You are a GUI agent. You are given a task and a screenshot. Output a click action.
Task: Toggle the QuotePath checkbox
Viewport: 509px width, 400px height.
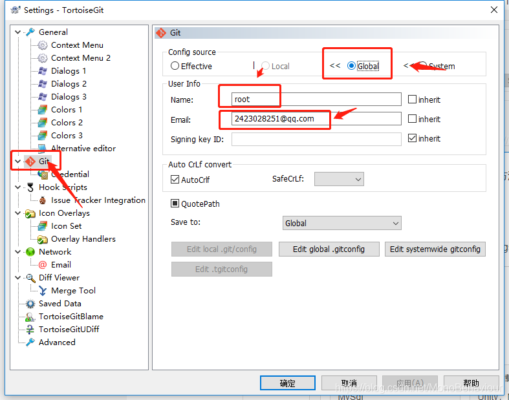[x=175, y=204]
